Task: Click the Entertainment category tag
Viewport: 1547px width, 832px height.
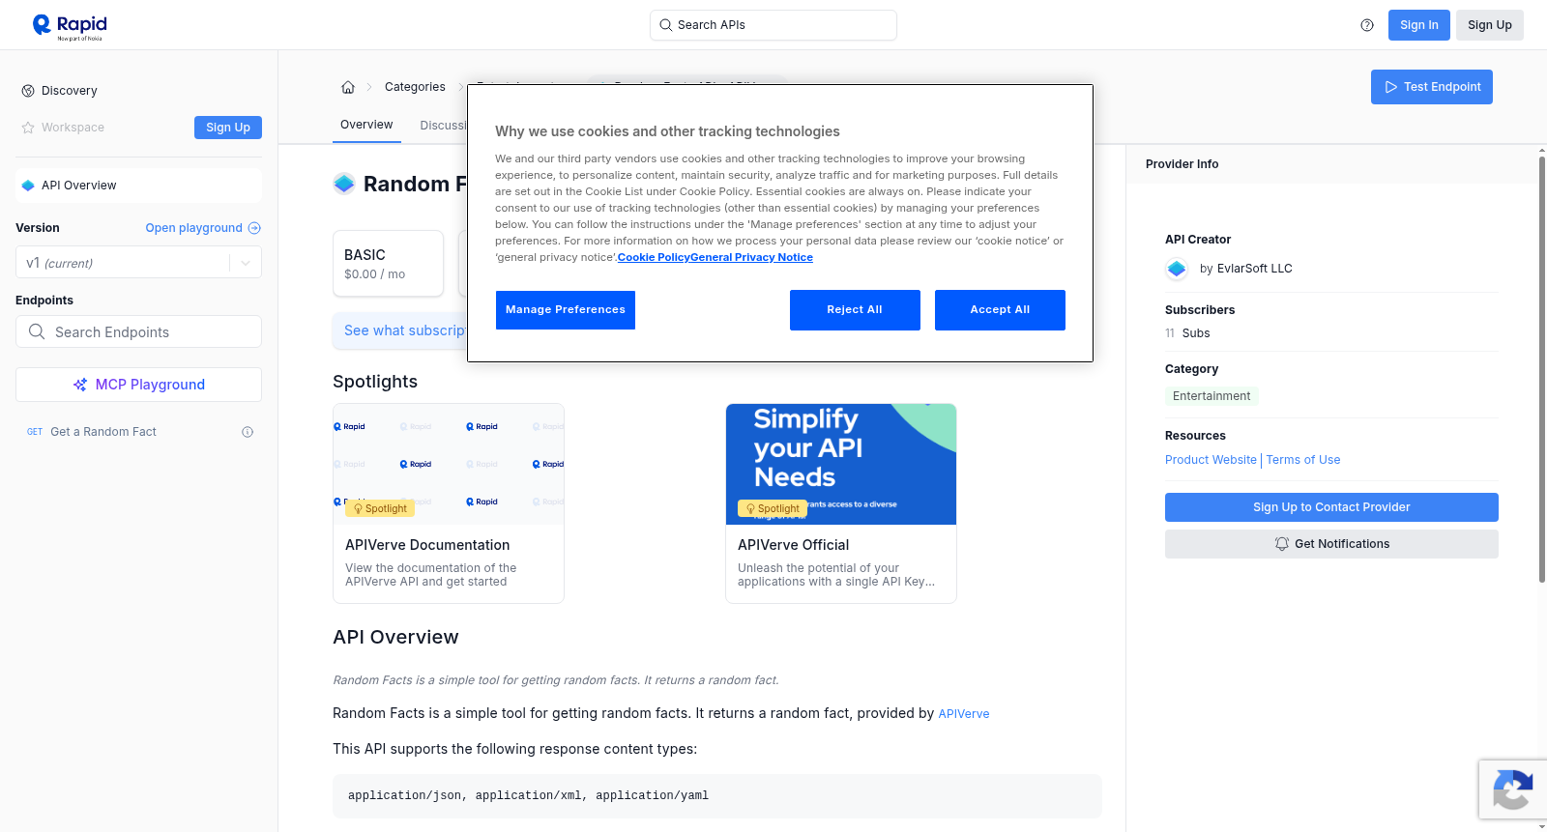Action: (1211, 396)
